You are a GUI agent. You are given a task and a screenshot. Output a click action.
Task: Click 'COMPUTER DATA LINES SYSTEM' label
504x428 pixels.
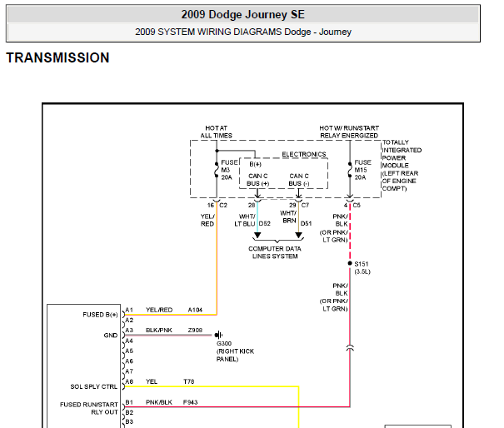tap(275, 252)
